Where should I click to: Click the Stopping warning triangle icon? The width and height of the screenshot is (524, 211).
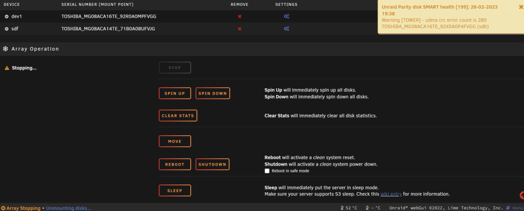click(x=7, y=68)
